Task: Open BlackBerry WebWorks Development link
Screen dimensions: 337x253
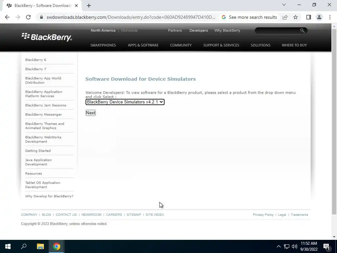Action: 43,139
